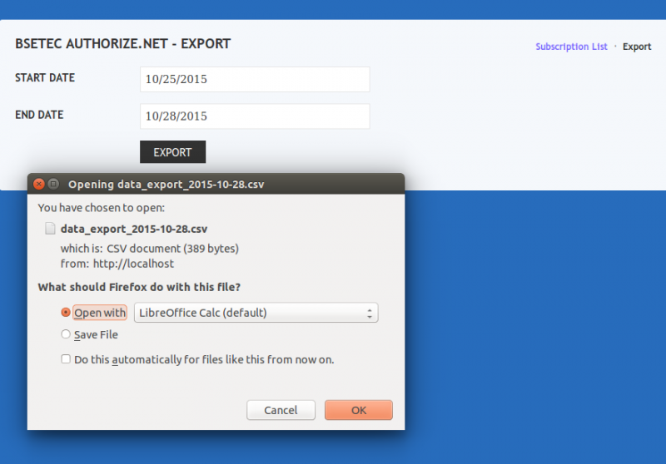Open the Subscription List link

[571, 47]
